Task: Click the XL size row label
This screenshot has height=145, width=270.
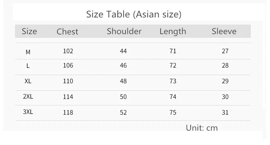Action: (28, 81)
